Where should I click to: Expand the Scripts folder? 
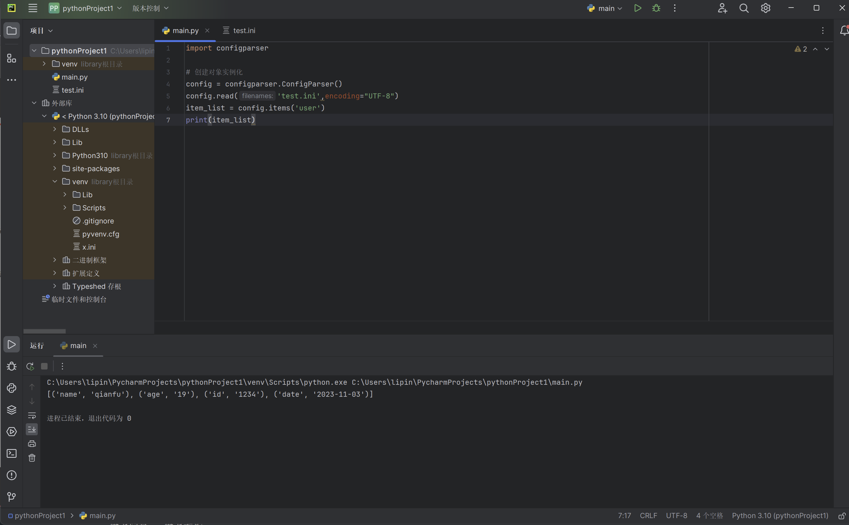65,207
